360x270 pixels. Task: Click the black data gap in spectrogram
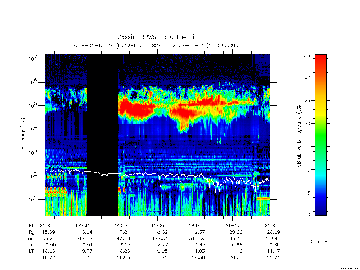click(x=102, y=135)
